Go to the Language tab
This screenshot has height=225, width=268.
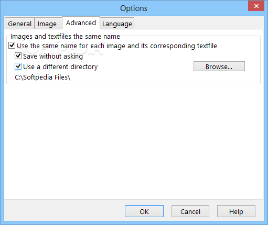(117, 24)
